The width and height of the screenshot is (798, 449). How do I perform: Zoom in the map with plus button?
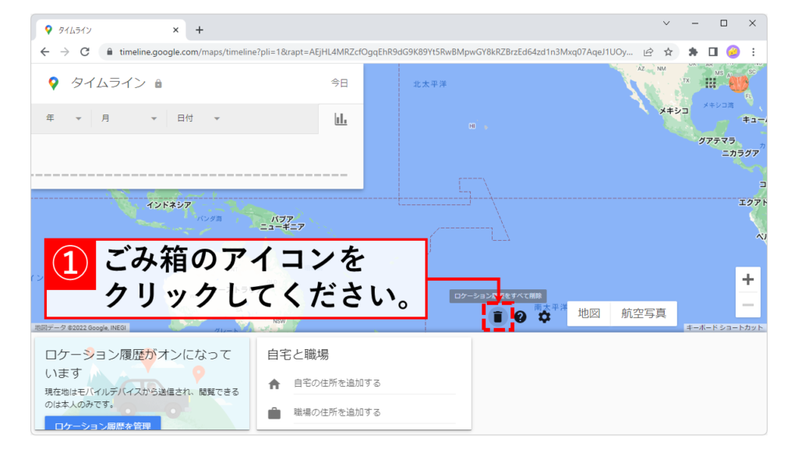(x=747, y=279)
